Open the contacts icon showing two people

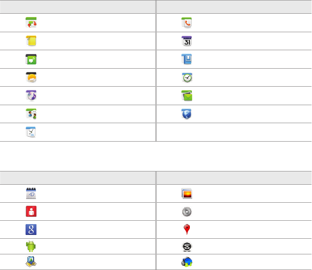click(x=31, y=114)
